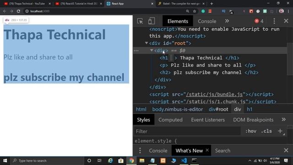Add a new style rule plus icon
293x165 pixels.
click(280, 131)
